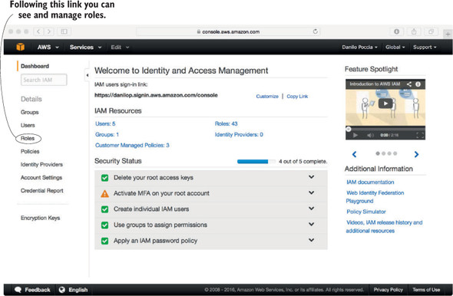Open the browser downloads icon
This screenshot has width=453, height=296.
point(397,31)
